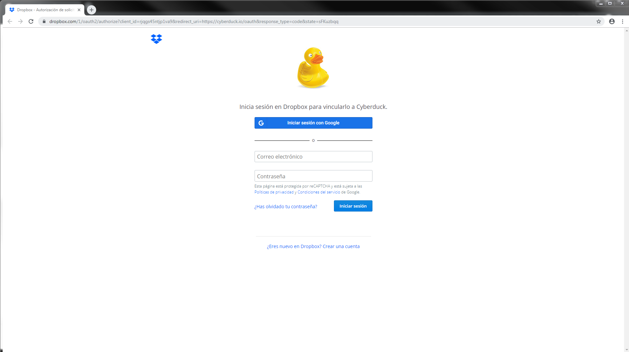Click Crear una cuenta link
This screenshot has width=629, height=352.
(x=341, y=246)
